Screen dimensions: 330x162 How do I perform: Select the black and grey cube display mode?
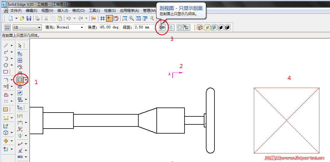[x=220, y=28]
